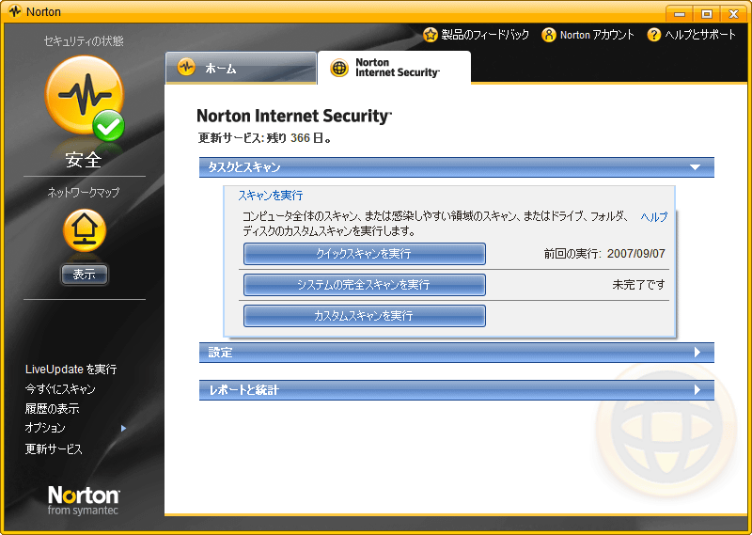The width and height of the screenshot is (752, 535).
Task: Switch to the ホーム tab
Action: point(241,68)
